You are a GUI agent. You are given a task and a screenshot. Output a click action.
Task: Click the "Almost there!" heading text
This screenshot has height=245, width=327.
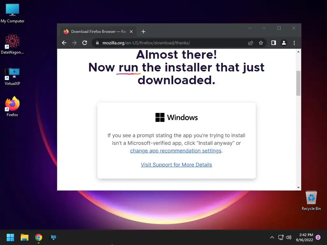[x=176, y=55]
